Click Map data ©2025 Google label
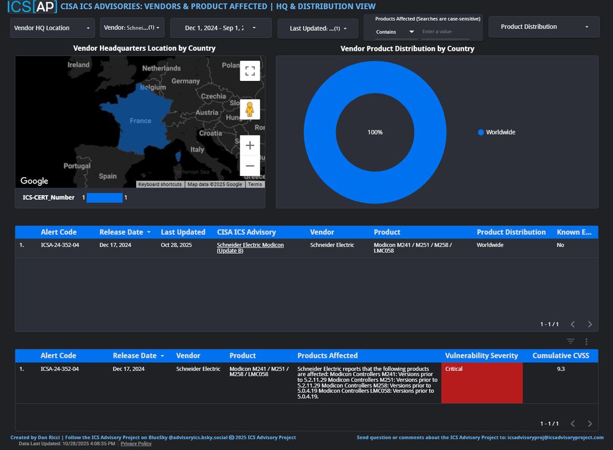 (215, 184)
